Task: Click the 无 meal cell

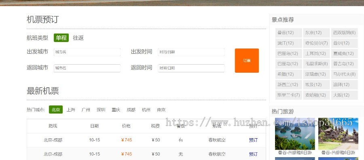Action: pyautogui.click(x=181, y=154)
